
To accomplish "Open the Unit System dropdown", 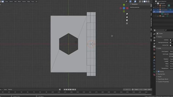I will (x=171, y=51).
